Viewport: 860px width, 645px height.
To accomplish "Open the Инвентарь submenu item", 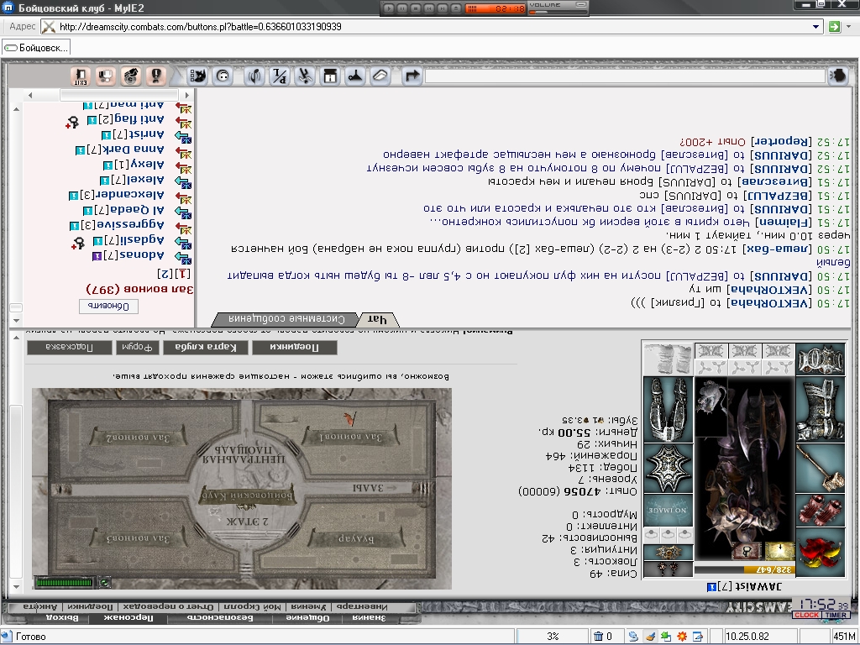I will coord(362,606).
